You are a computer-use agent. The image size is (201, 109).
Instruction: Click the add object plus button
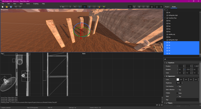coord(70,6)
